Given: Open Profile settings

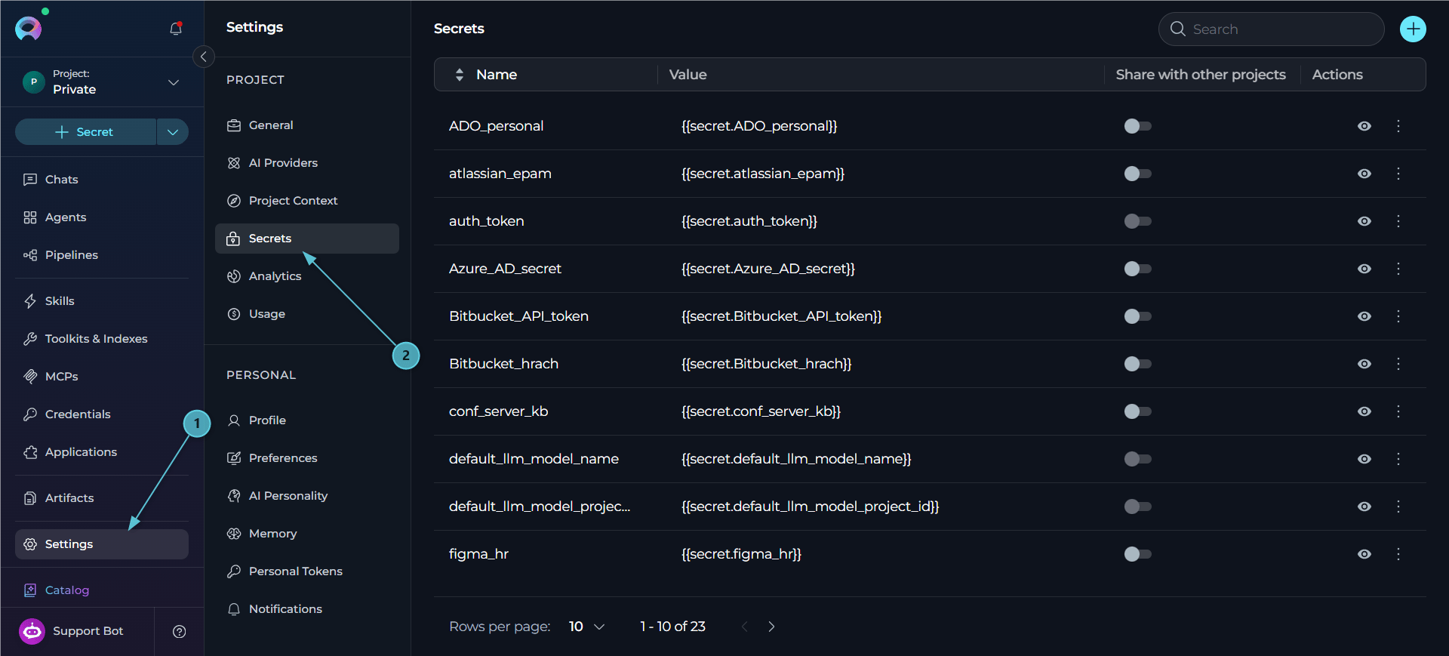Looking at the screenshot, I should point(307,420).
